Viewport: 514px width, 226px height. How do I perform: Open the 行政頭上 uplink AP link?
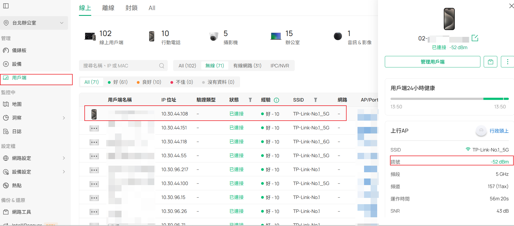[499, 131]
